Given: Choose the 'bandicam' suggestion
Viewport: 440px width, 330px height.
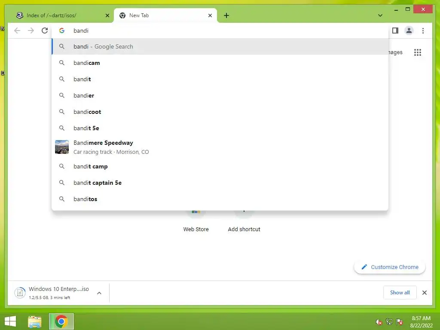Looking at the screenshot, I should coord(220,63).
